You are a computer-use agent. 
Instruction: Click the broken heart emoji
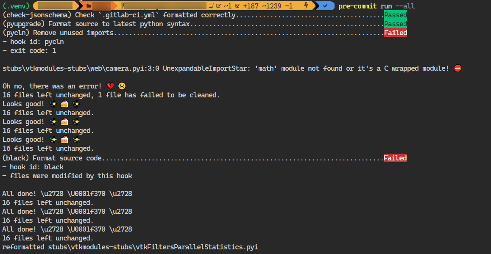click(x=110, y=86)
